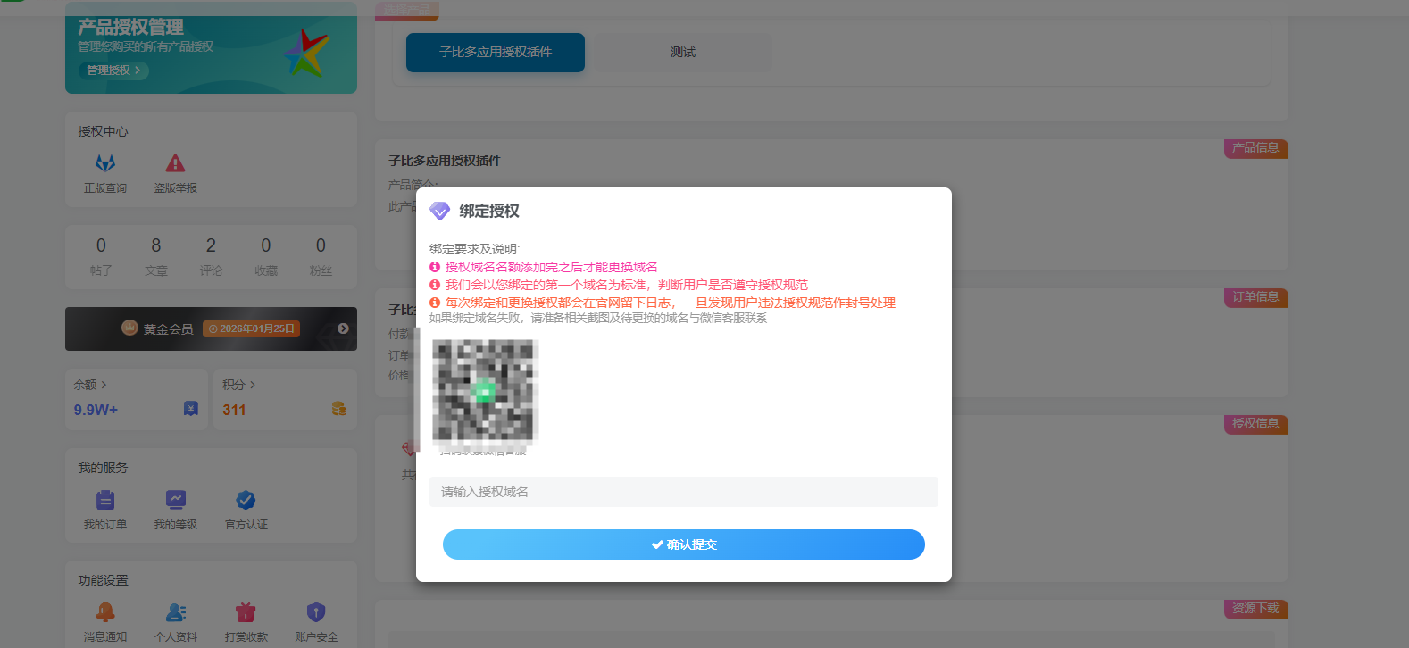Screen dimensions: 1409x648
Task: Click the 功能设置 section heading
Action: (103, 580)
